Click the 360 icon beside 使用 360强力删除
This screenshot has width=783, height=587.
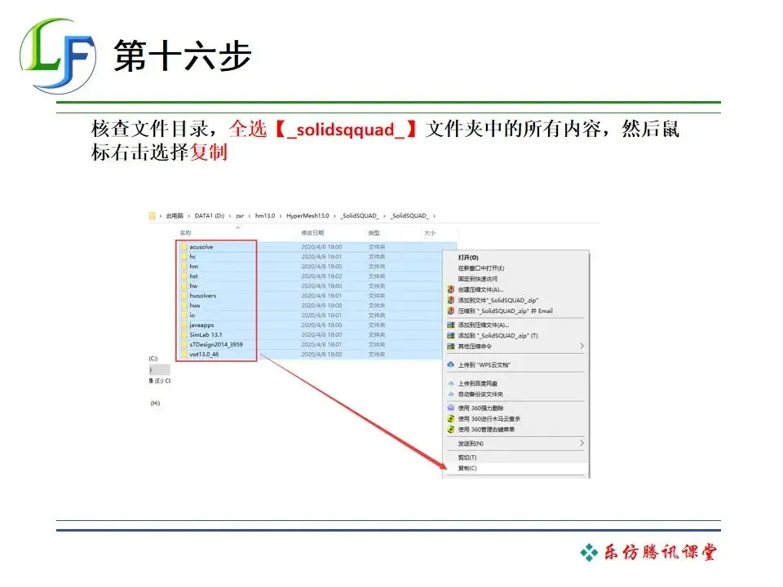450,408
